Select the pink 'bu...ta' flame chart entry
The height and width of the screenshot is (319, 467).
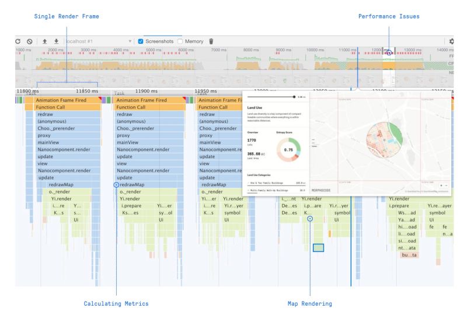pos(410,255)
